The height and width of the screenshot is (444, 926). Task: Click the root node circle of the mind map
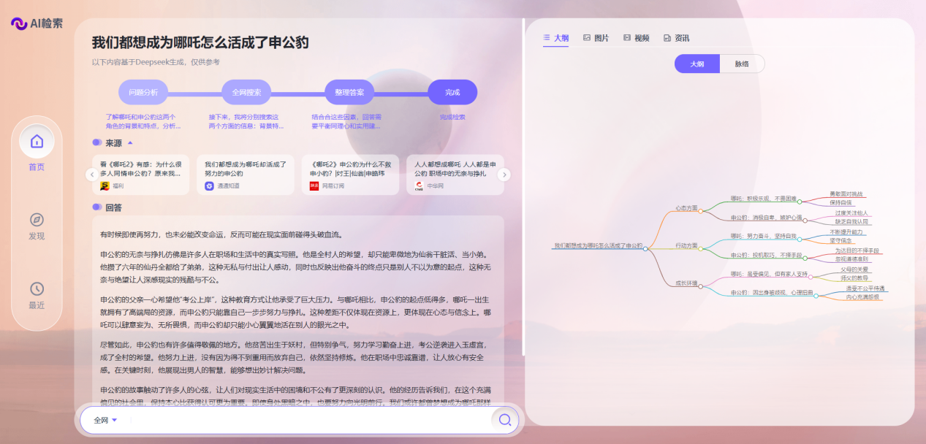645,249
